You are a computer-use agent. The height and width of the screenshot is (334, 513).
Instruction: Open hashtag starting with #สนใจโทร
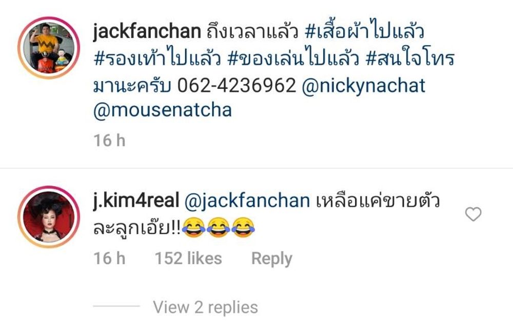click(410, 58)
